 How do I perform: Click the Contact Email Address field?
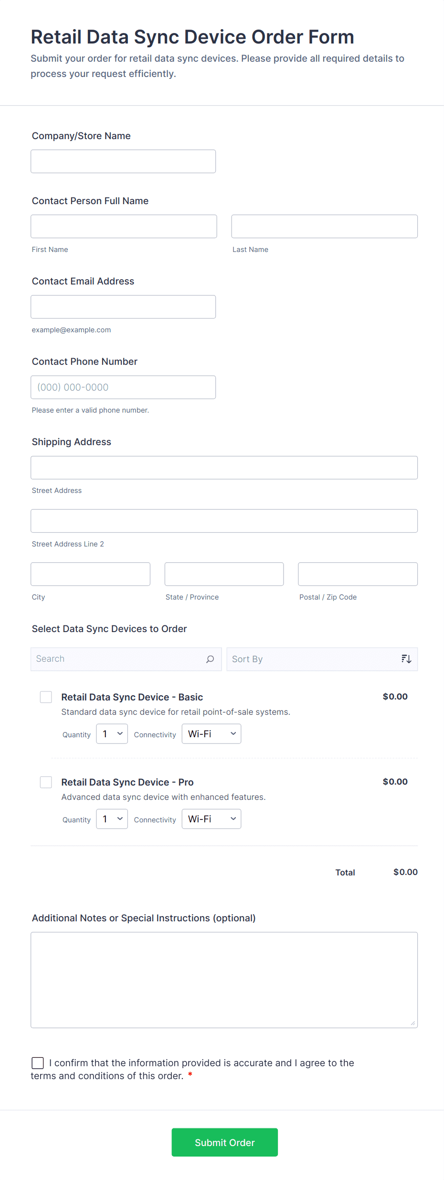click(x=123, y=307)
